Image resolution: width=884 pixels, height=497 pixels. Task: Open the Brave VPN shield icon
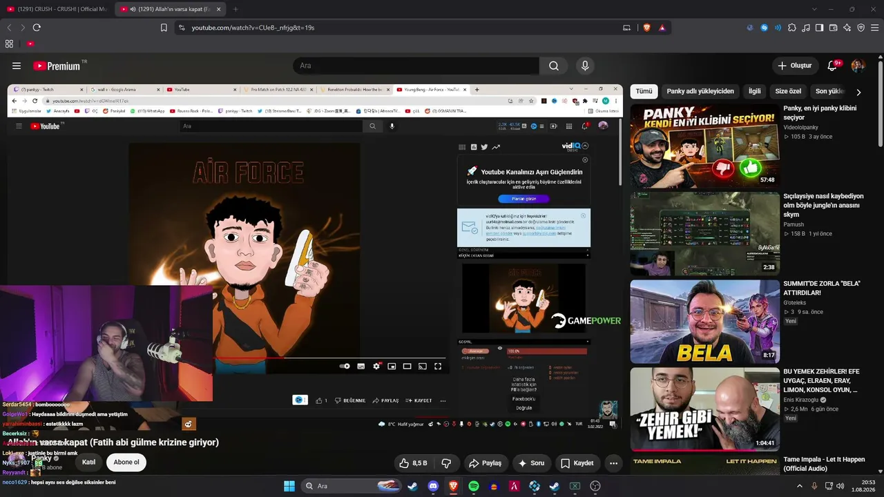(861, 28)
